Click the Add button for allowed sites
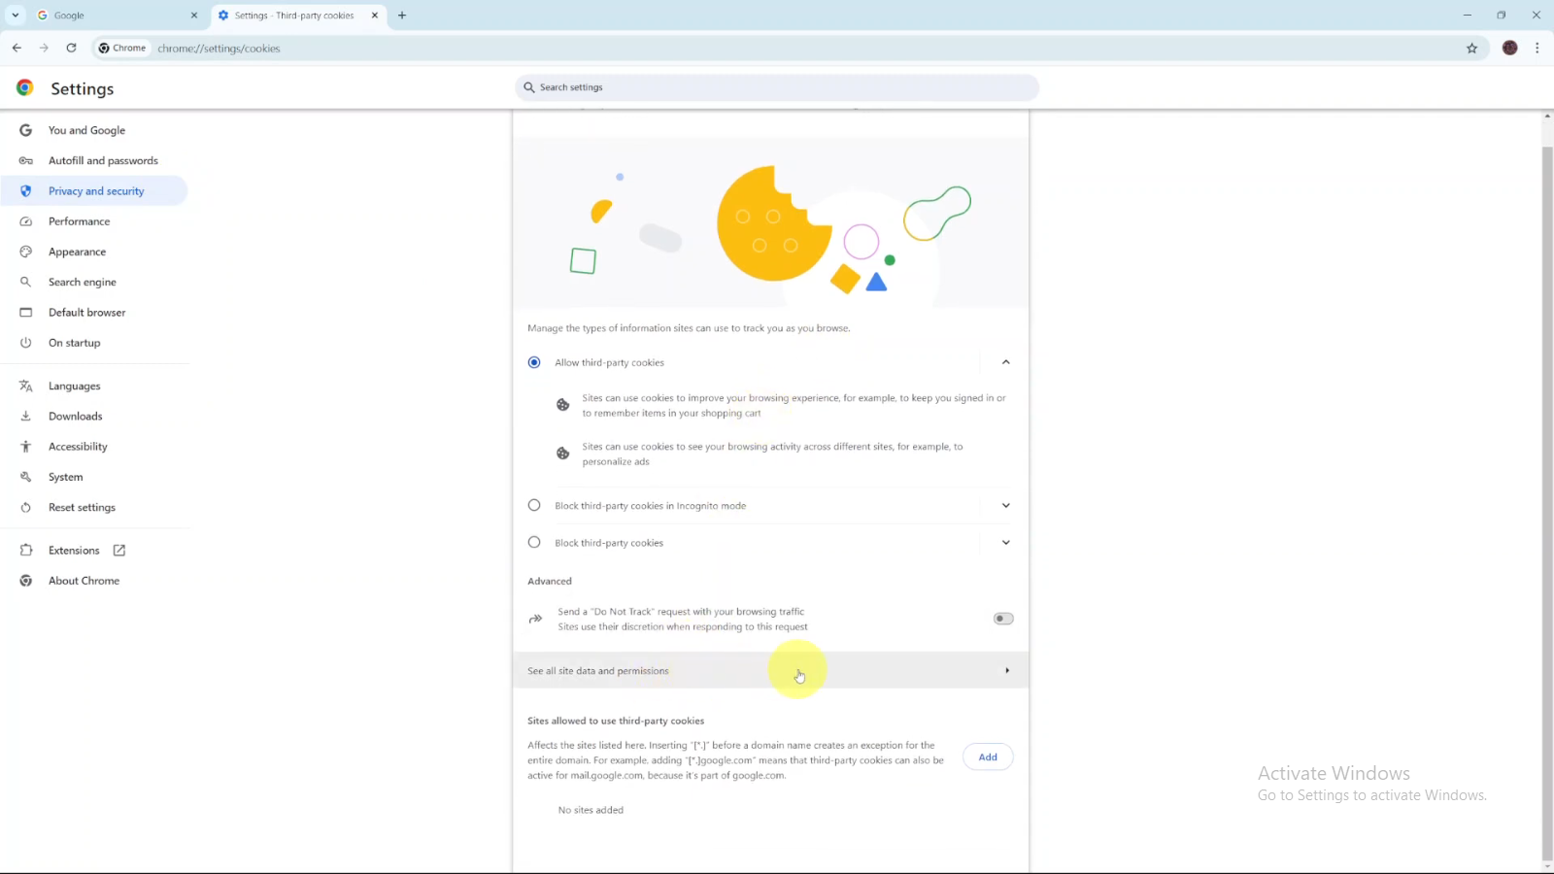The width and height of the screenshot is (1554, 874). click(x=988, y=757)
